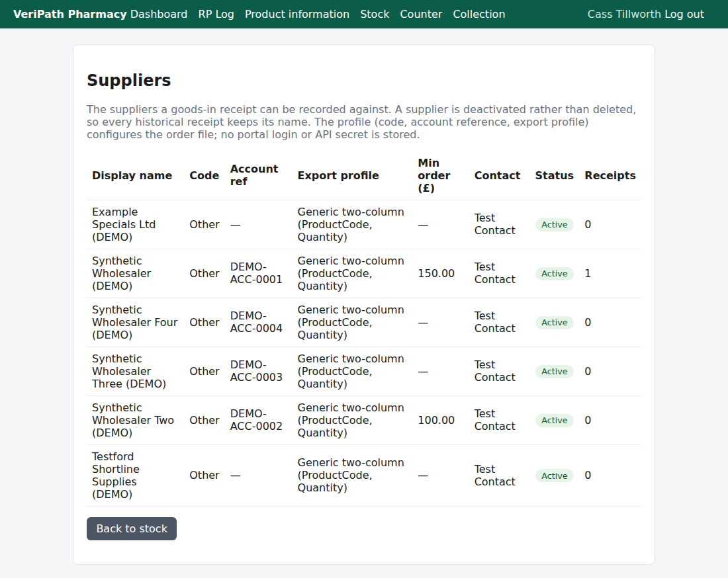The height and width of the screenshot is (578, 728).
Task: Click the Cass Tillworth user name
Action: click(624, 14)
